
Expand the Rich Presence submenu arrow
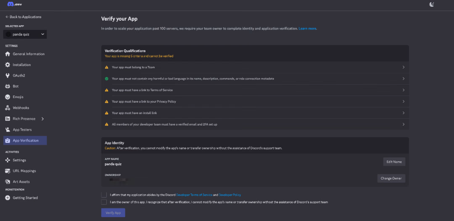(42, 118)
